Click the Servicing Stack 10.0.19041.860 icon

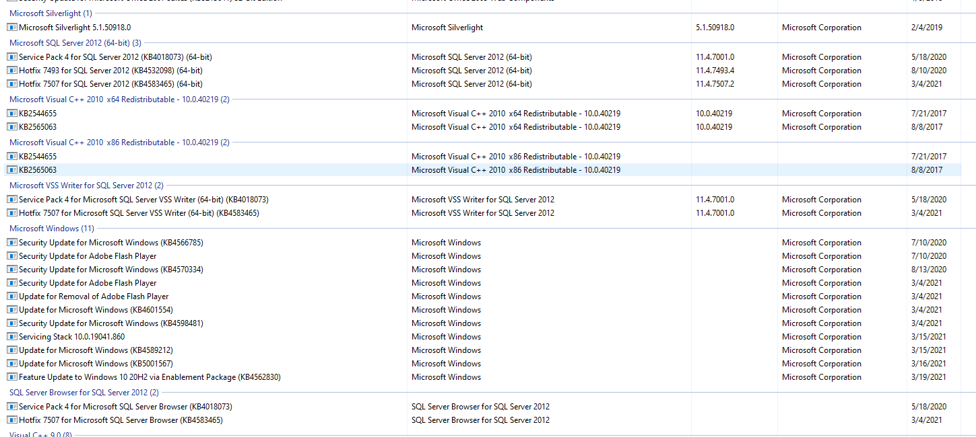[x=12, y=337]
